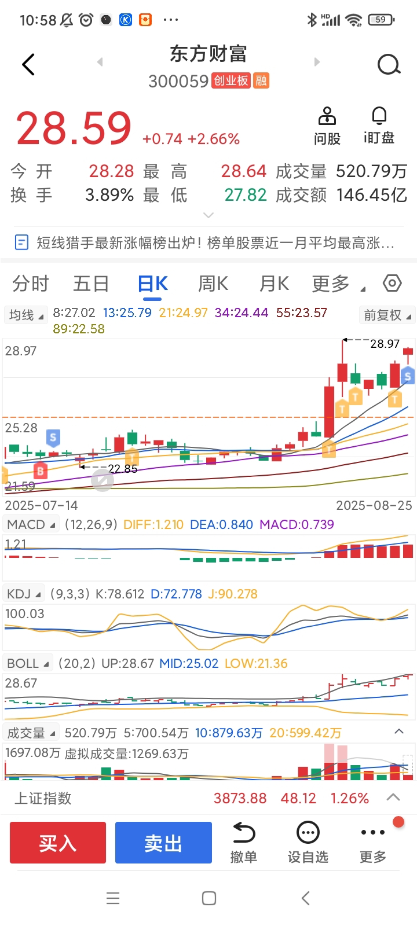Tap 设自选 add to watchlist icon
Image resolution: width=417 pixels, height=926 pixels.
[x=308, y=843]
